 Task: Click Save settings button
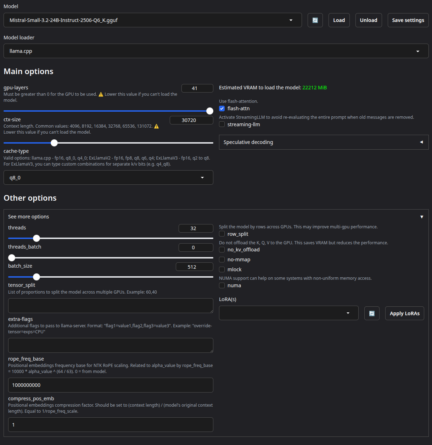point(408,20)
